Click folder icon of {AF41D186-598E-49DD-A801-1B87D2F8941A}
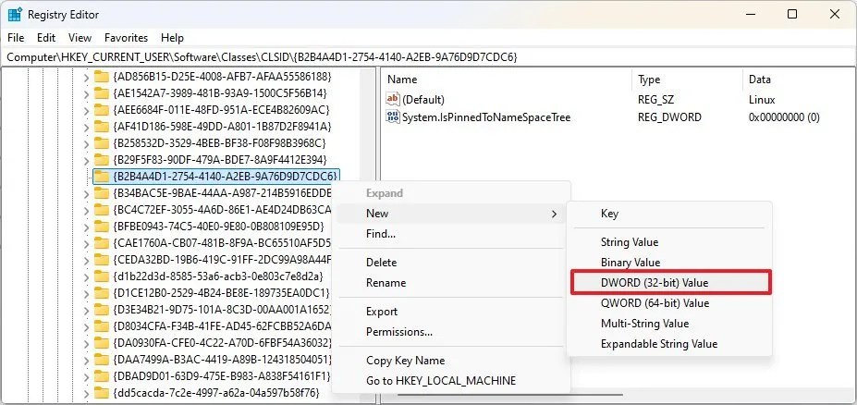Screen dimensions: 857x405 pyautogui.click(x=101, y=127)
